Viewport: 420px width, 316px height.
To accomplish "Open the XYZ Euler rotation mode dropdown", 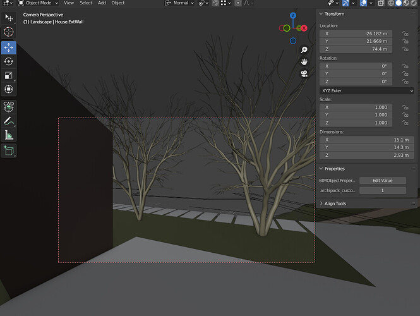I will click(x=366, y=90).
